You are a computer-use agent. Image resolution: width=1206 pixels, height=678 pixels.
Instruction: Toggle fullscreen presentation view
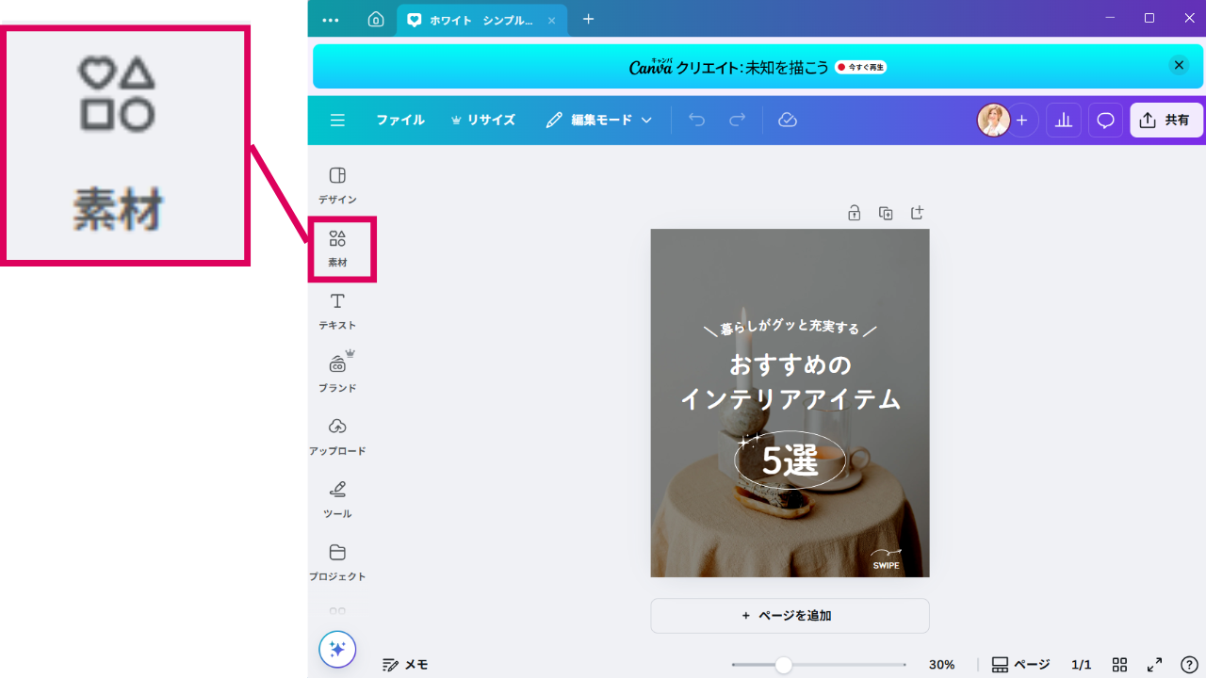coord(1154,665)
